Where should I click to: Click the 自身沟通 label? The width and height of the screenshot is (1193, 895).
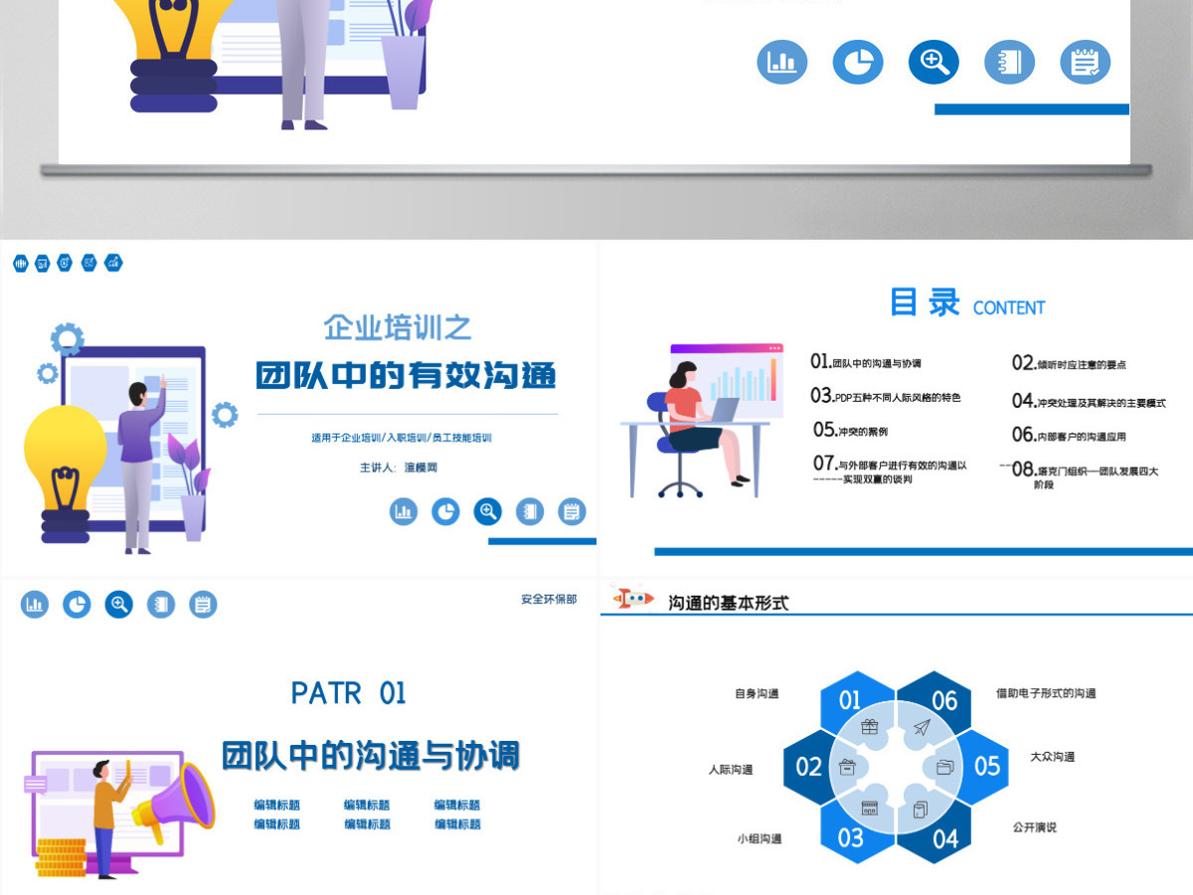click(757, 694)
